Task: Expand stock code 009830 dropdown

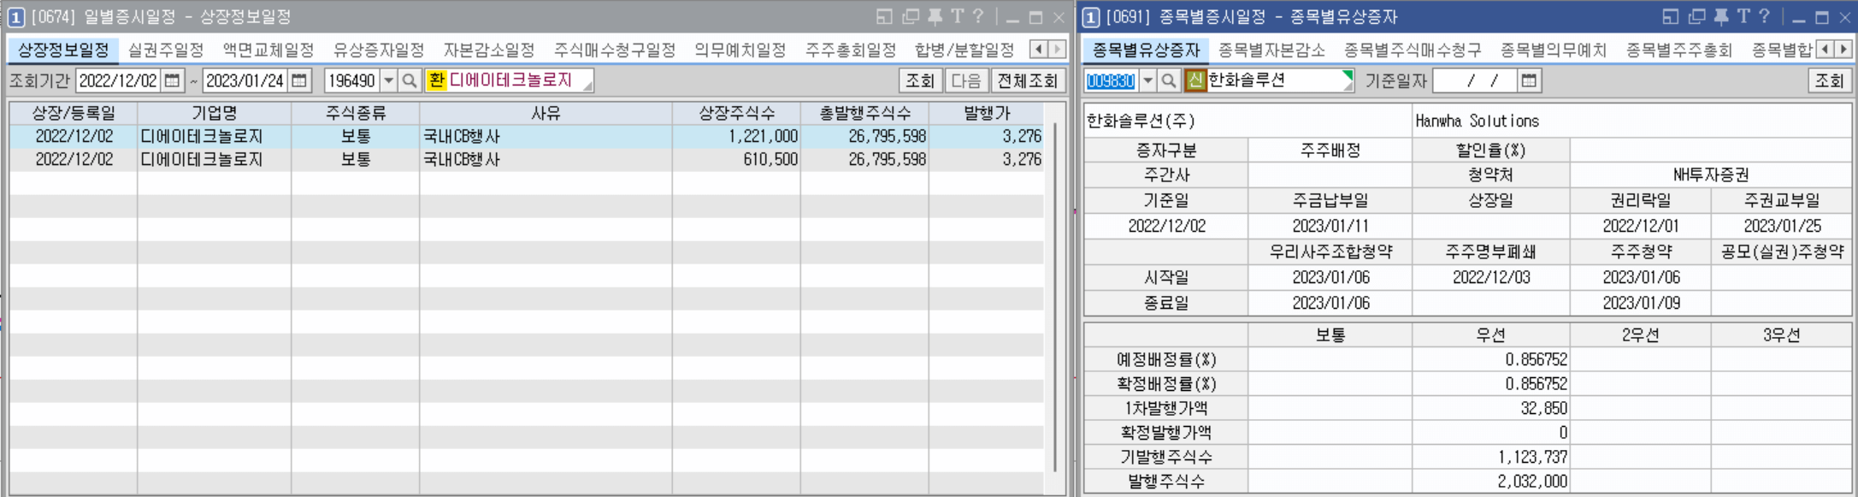Action: [x=1147, y=80]
